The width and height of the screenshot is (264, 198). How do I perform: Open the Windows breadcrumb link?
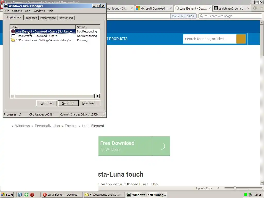click(23, 126)
